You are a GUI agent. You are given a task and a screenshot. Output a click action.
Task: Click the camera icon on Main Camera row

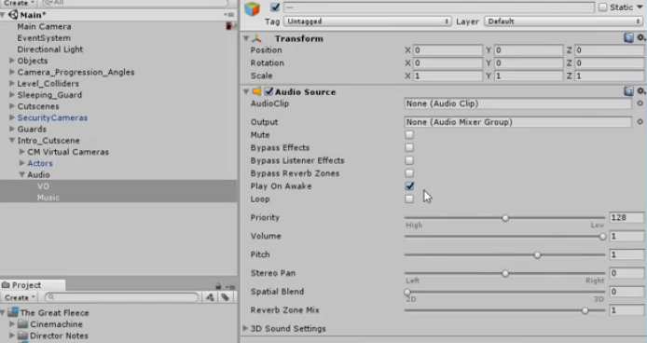229,26
